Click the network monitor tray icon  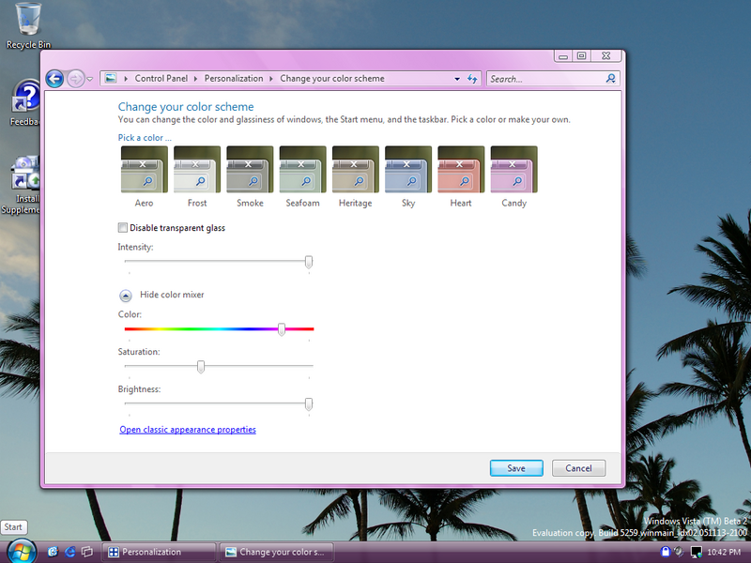point(696,552)
